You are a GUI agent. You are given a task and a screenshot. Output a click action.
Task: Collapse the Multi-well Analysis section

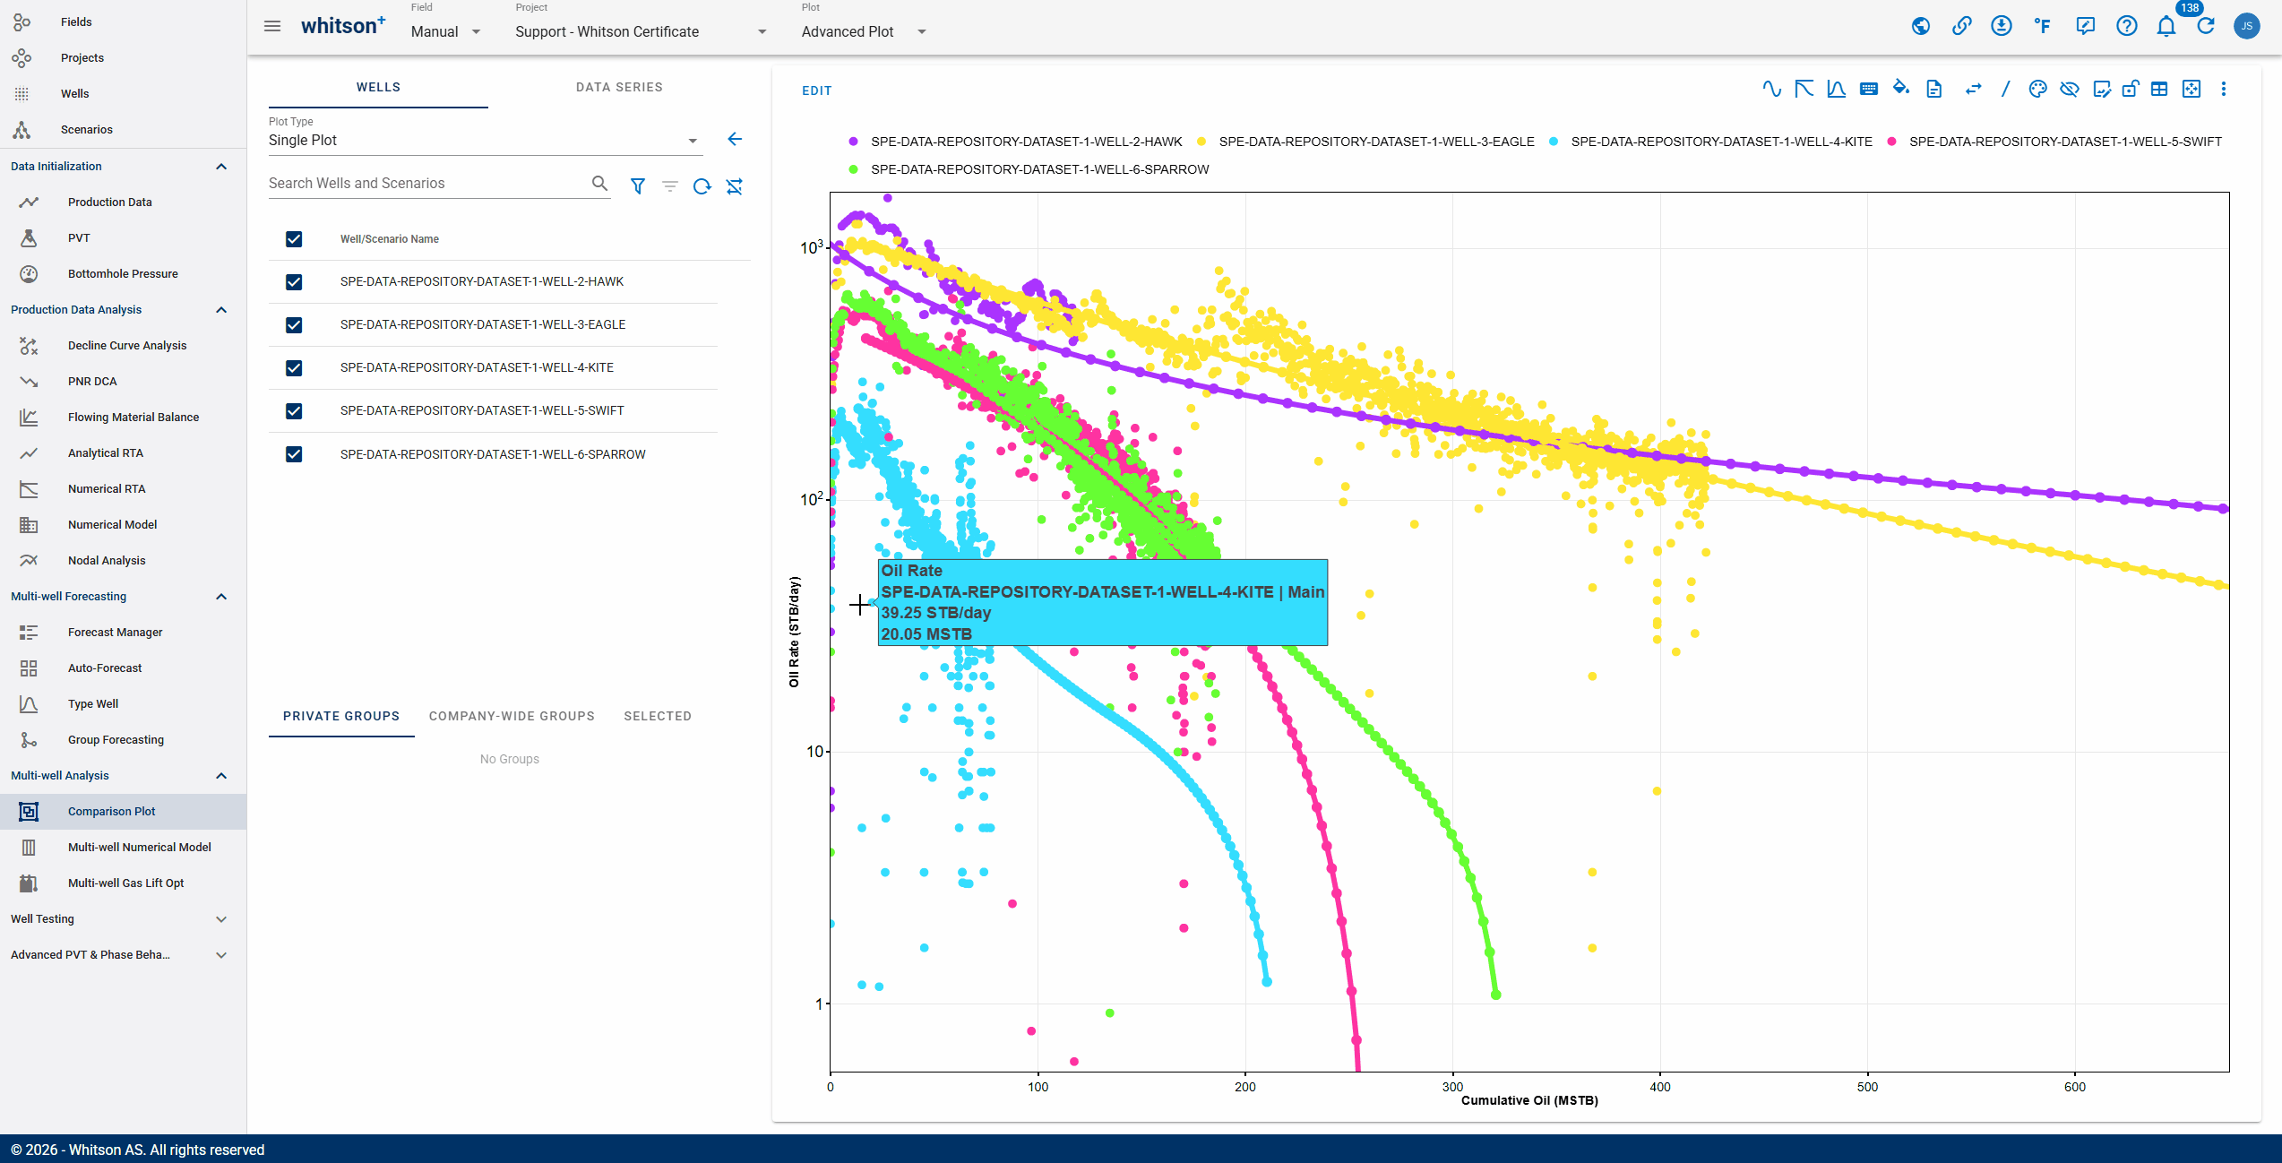pos(221,776)
